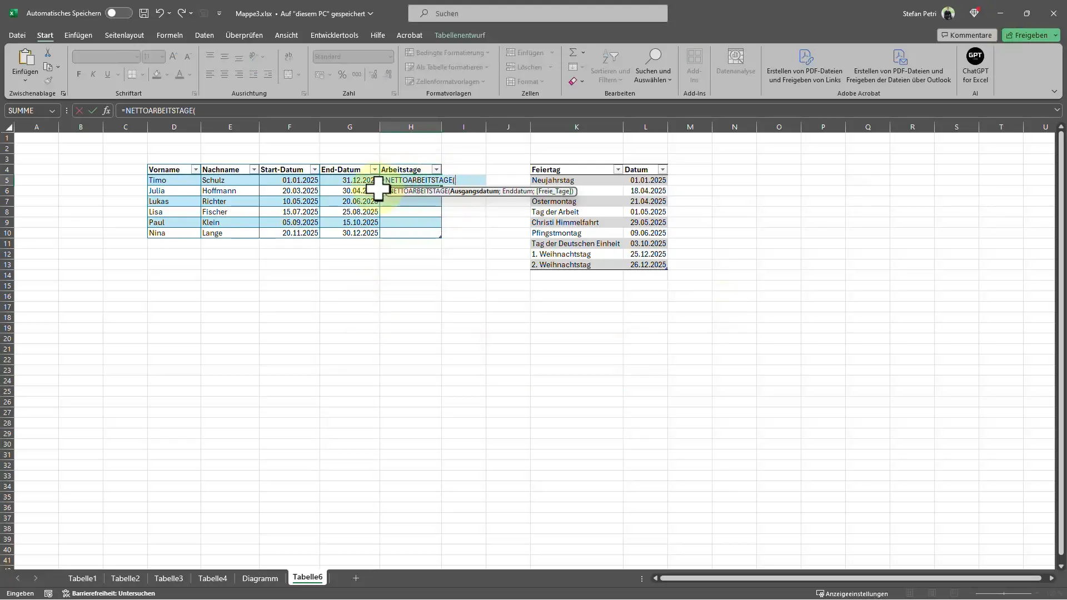Open the Datum column filter dropdown

662,169
